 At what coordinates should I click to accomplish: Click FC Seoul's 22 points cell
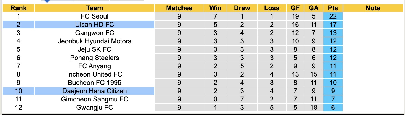333,16
